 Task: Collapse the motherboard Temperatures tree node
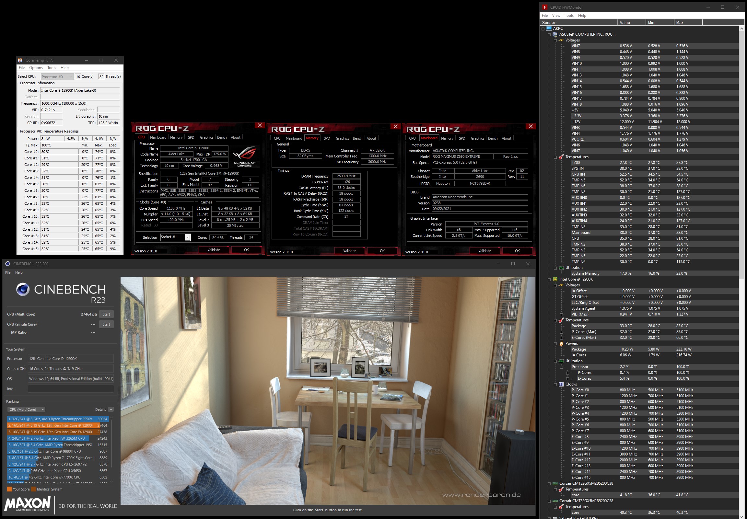(555, 157)
